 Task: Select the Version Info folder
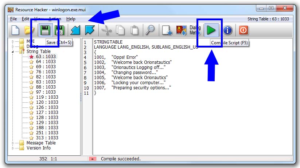pos(38,148)
